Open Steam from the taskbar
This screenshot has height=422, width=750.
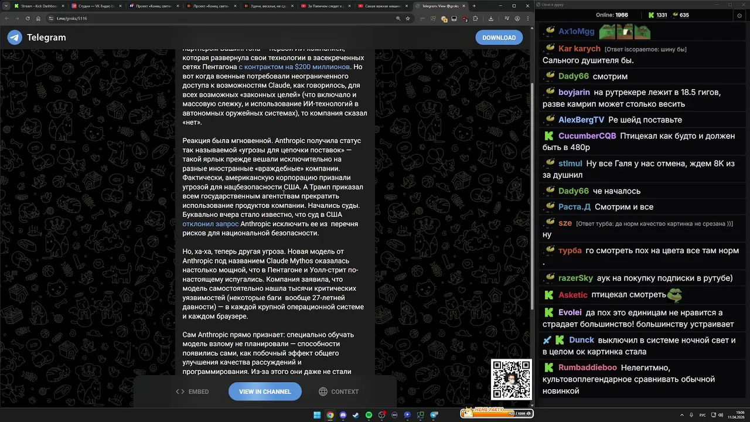(x=356, y=415)
